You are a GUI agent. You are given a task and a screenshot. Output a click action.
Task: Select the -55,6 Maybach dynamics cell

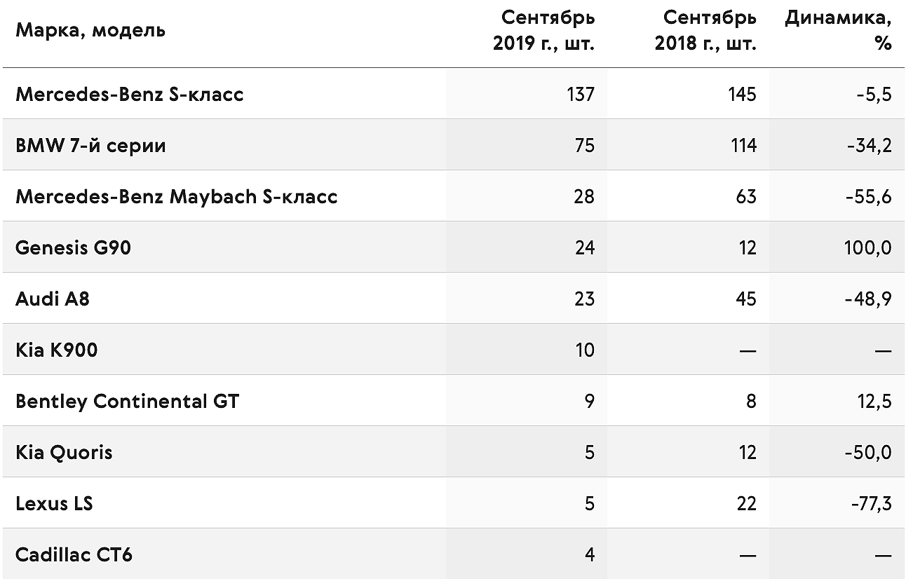[868, 196]
